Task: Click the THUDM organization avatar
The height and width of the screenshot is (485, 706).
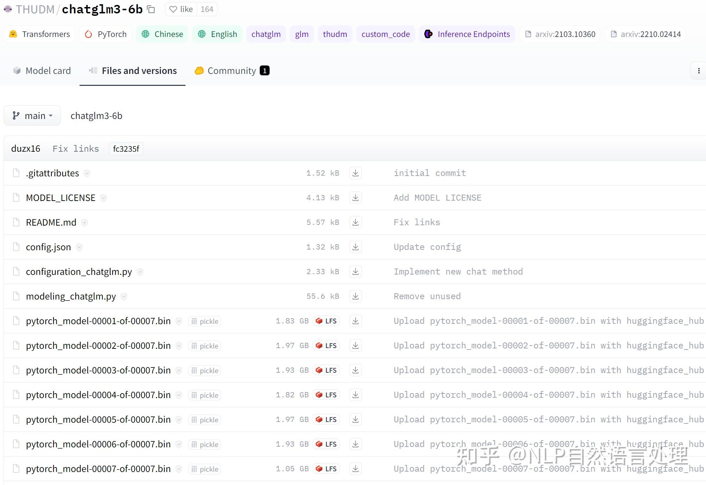Action: [x=7, y=9]
